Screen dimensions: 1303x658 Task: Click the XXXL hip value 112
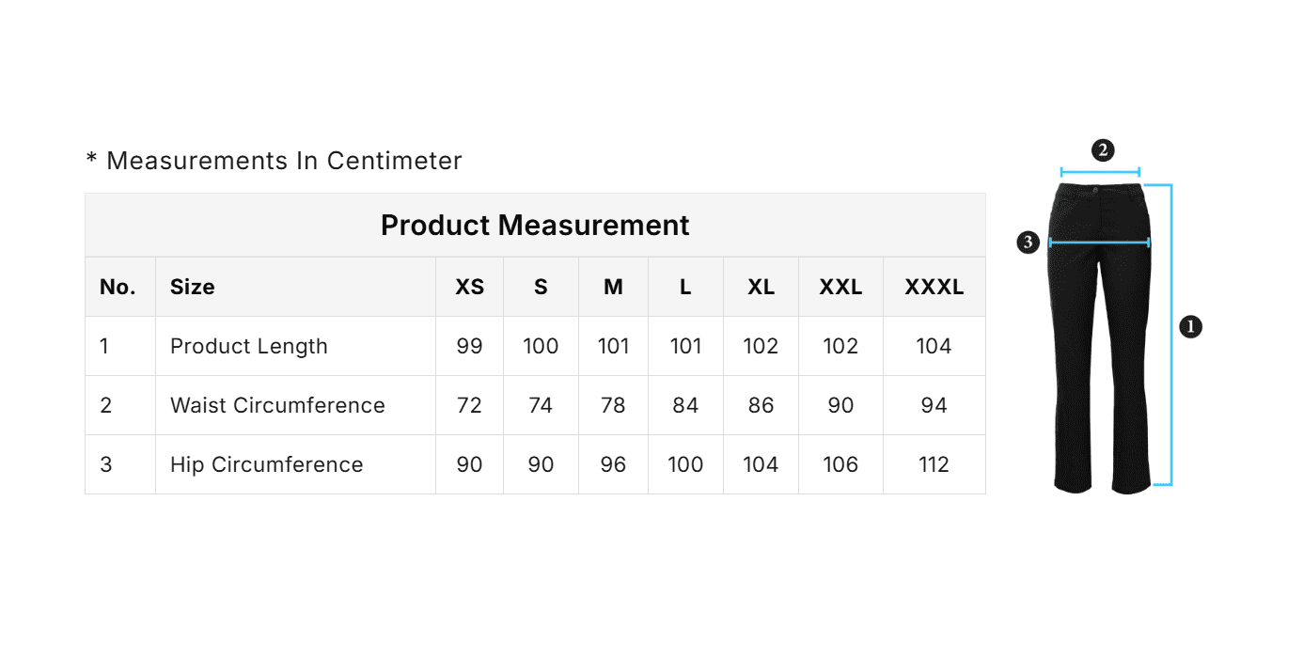pos(934,464)
